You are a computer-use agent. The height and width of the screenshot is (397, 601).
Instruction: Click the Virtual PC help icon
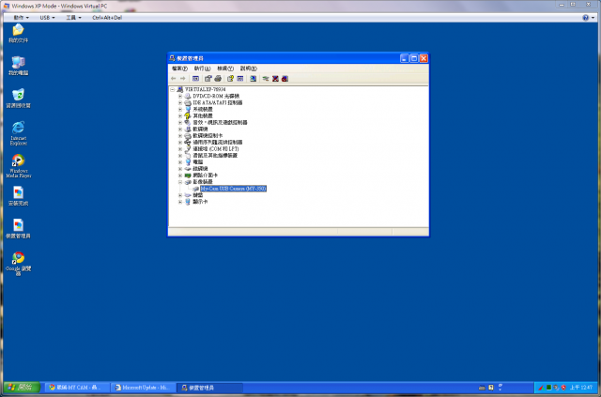pos(585,18)
